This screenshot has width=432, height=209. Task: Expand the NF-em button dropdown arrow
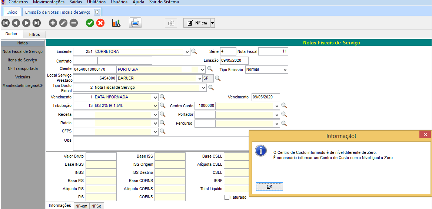click(x=213, y=23)
